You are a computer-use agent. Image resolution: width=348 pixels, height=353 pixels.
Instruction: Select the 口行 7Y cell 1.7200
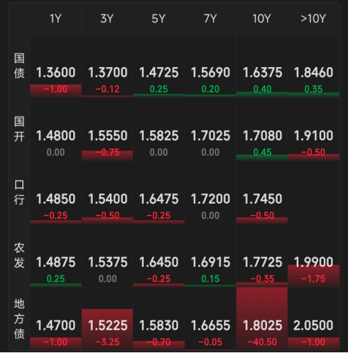[210, 192]
